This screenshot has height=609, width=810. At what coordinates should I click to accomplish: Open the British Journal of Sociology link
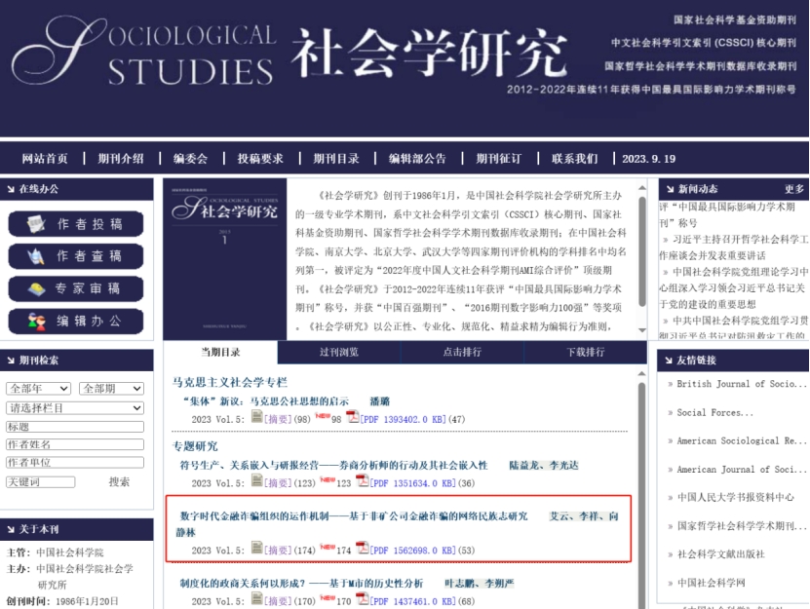(x=736, y=384)
